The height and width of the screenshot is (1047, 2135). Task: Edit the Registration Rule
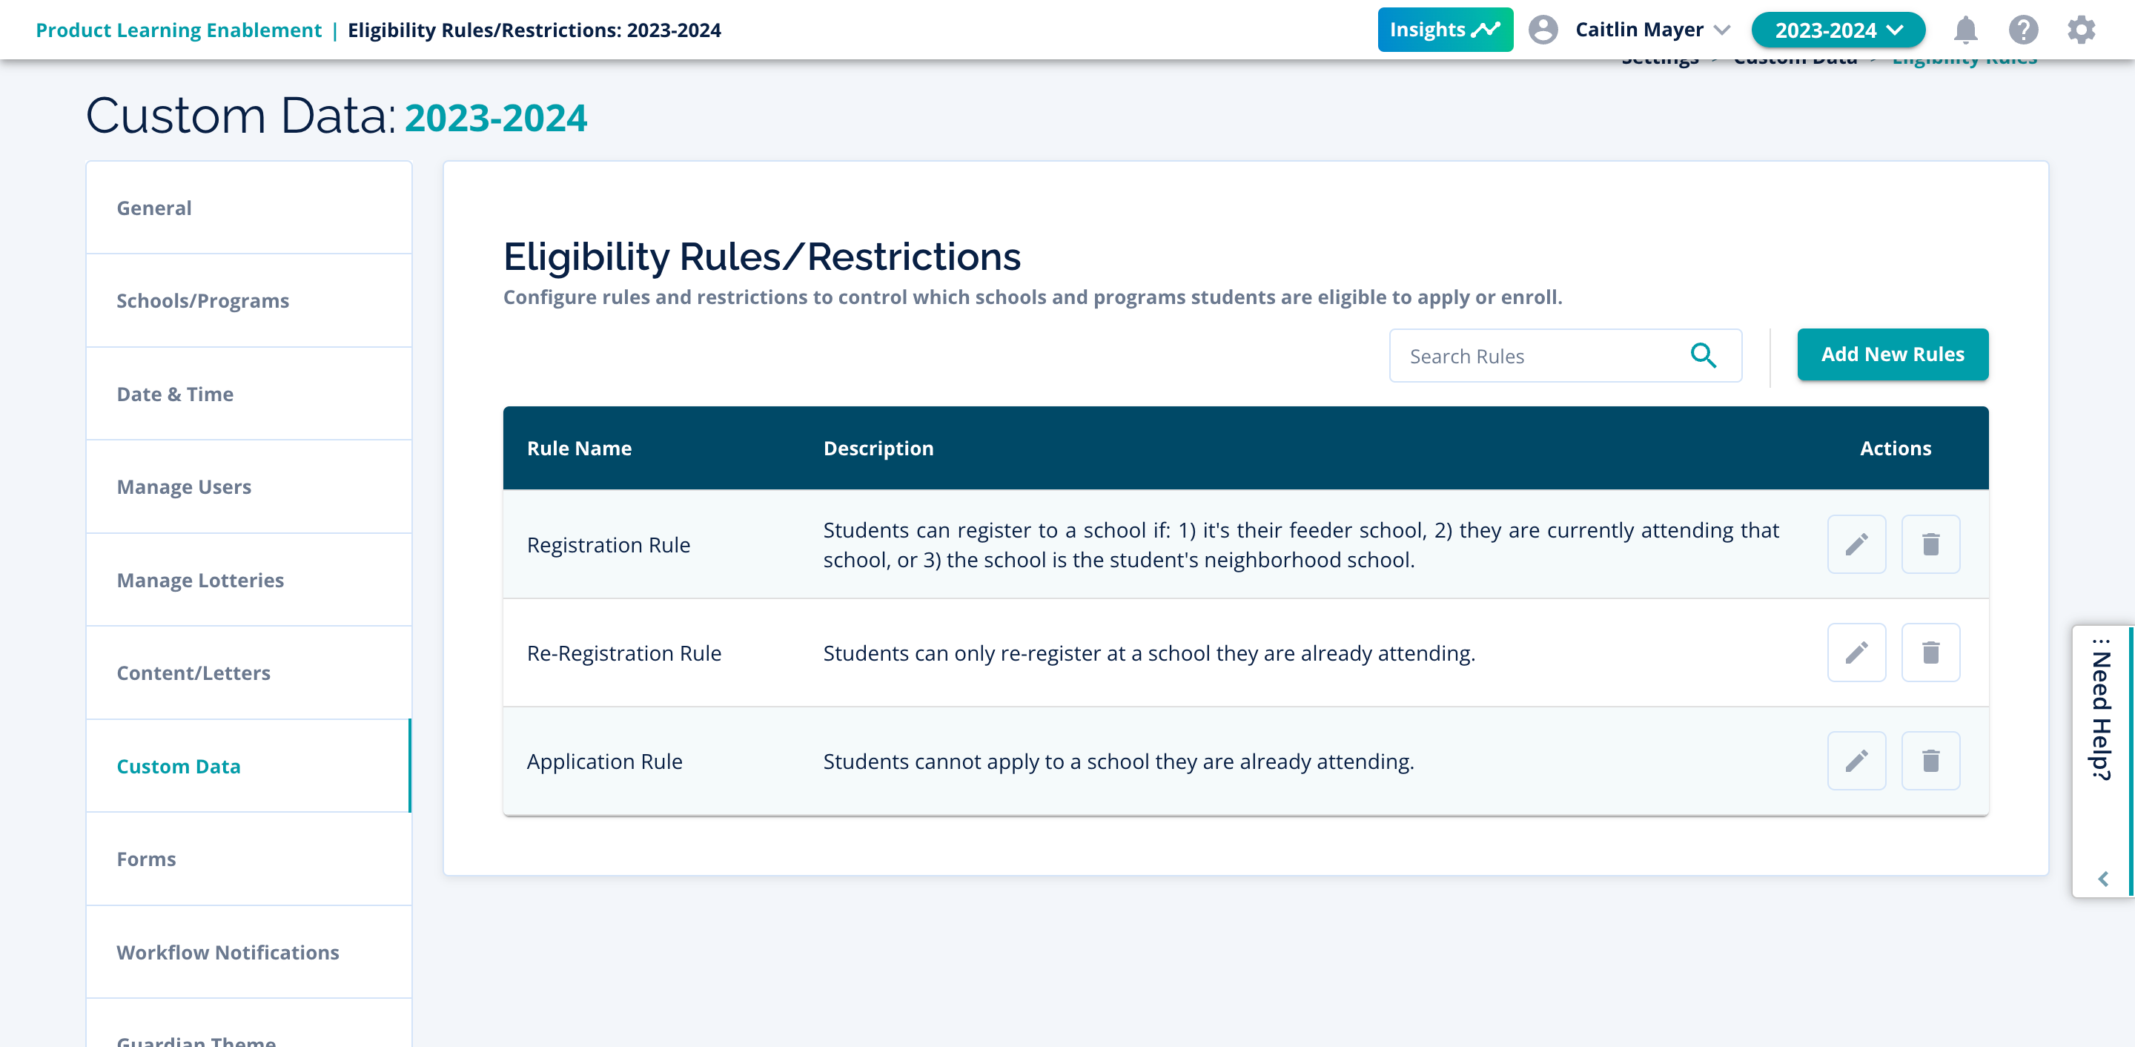(x=1856, y=544)
